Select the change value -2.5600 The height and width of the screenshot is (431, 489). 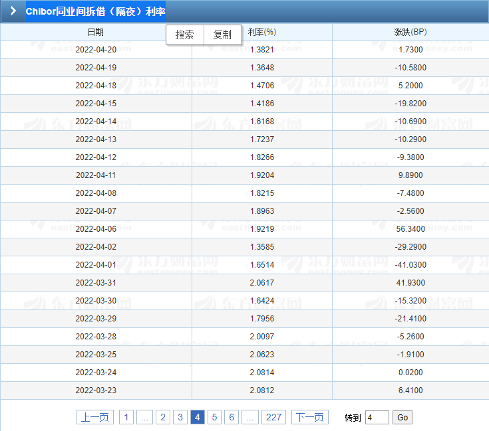(x=410, y=211)
